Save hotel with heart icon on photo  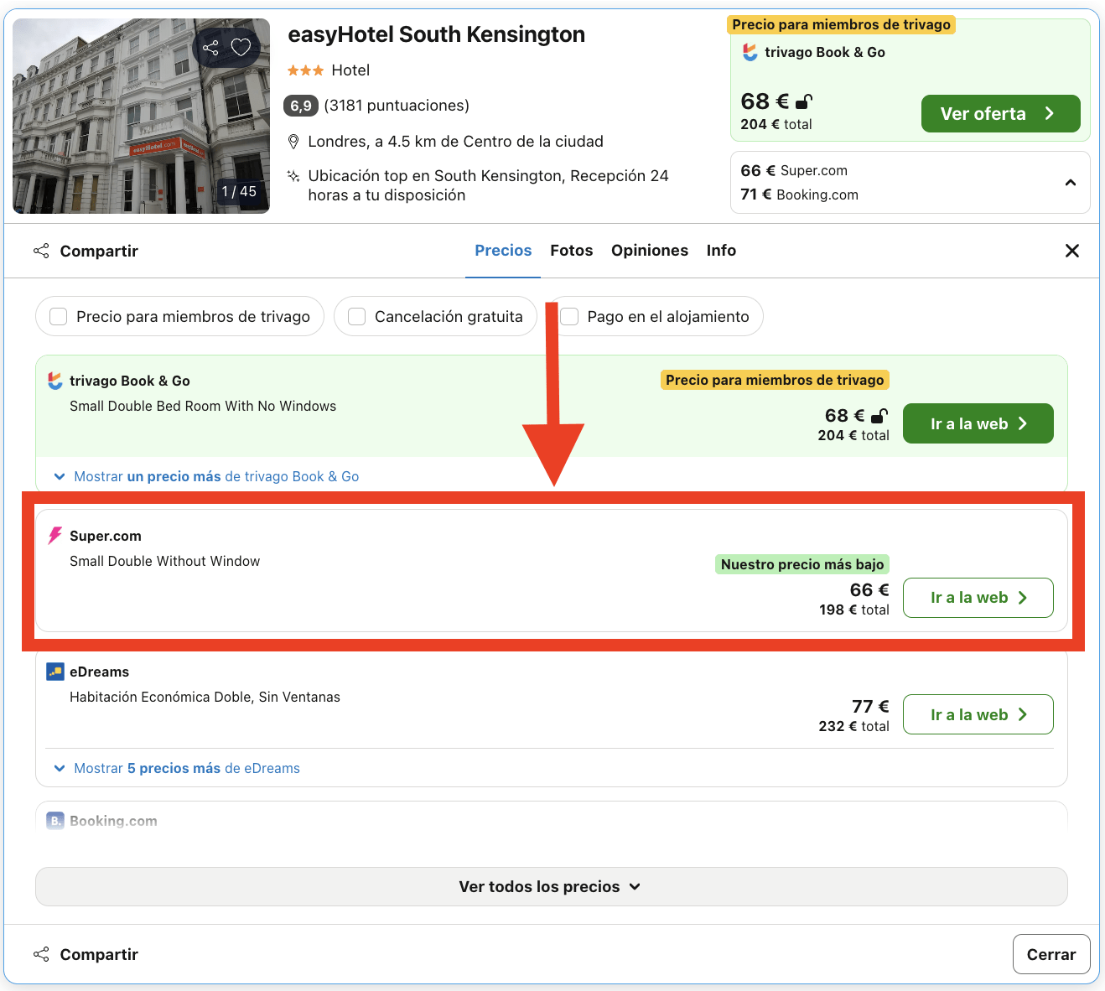241,48
